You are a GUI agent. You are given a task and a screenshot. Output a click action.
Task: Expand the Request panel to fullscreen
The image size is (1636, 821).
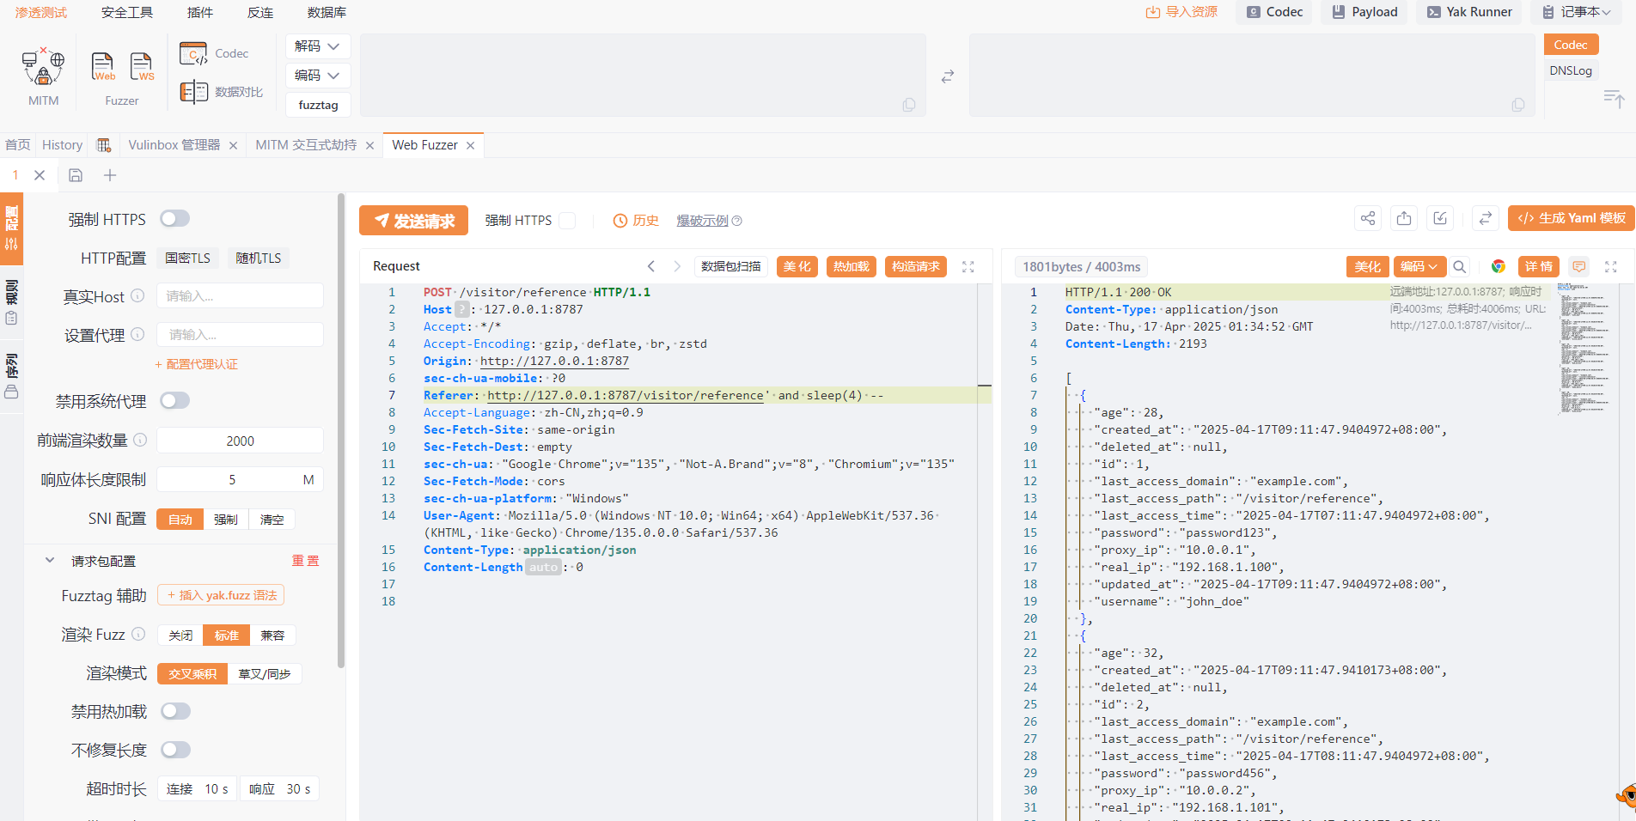tap(968, 266)
